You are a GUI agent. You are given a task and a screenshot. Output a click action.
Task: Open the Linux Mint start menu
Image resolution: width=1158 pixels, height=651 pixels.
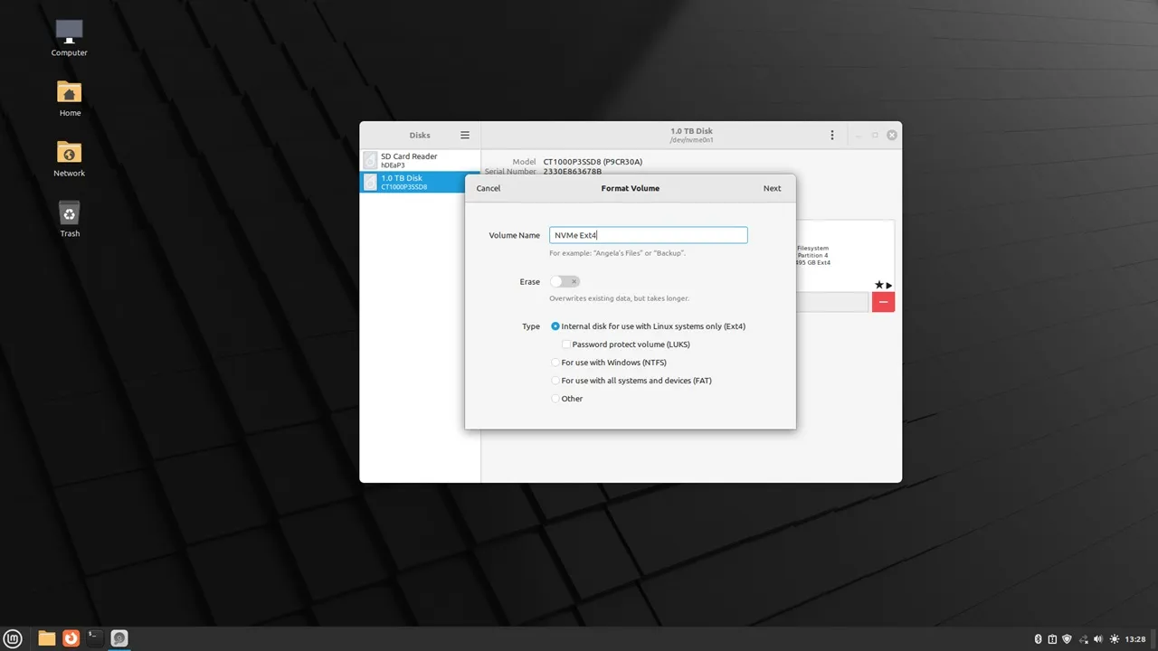coord(14,638)
